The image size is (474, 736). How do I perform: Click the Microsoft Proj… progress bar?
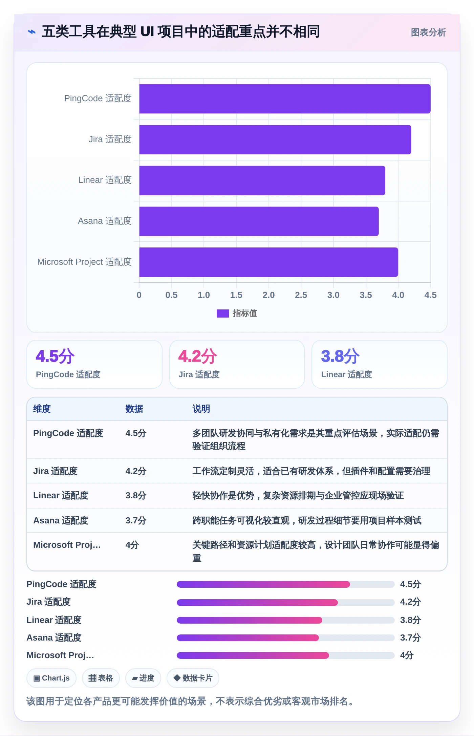pos(285,655)
